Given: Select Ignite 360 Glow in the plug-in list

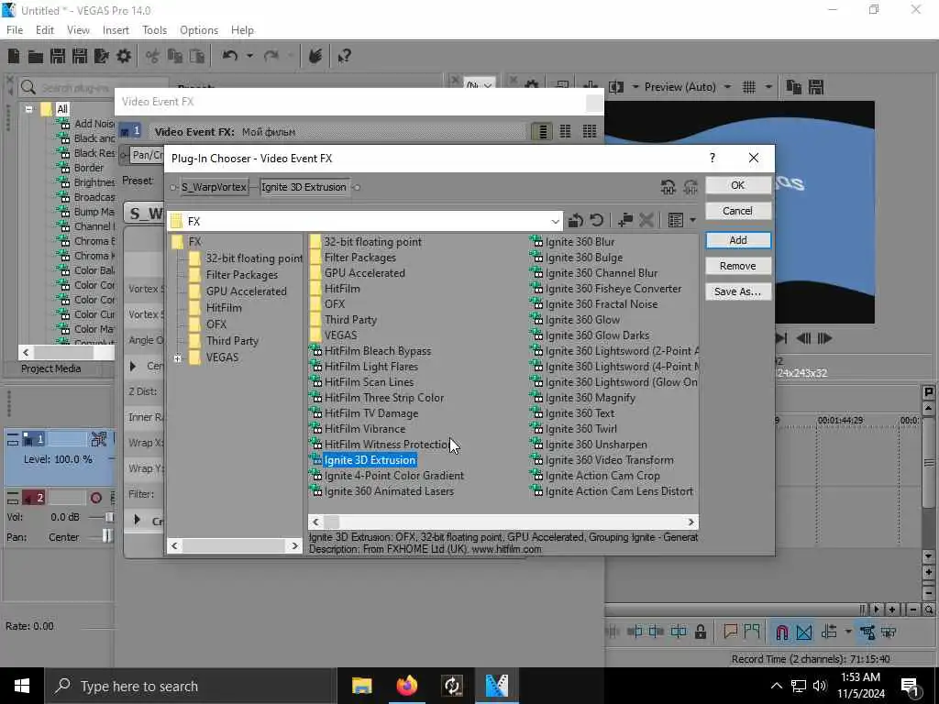Looking at the screenshot, I should coord(582,320).
